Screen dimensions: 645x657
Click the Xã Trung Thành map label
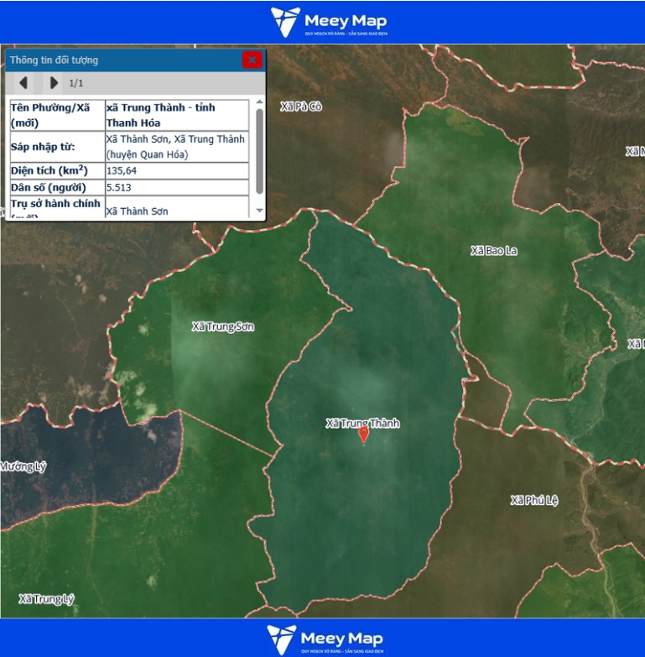362,423
